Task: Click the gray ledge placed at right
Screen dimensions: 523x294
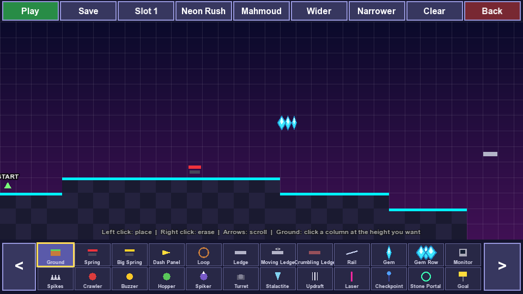Action: [490, 154]
